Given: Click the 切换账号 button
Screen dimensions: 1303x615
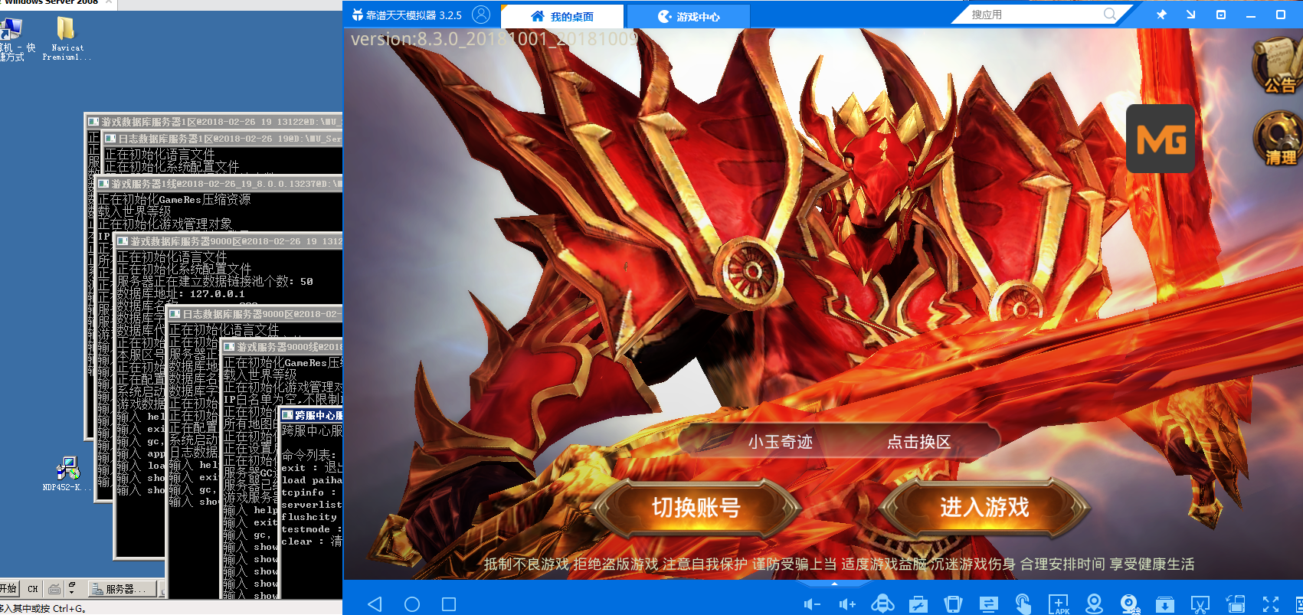Looking at the screenshot, I should point(696,507).
